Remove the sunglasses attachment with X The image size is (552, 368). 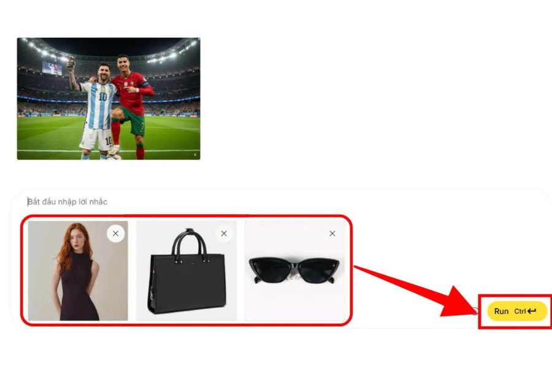click(x=332, y=234)
